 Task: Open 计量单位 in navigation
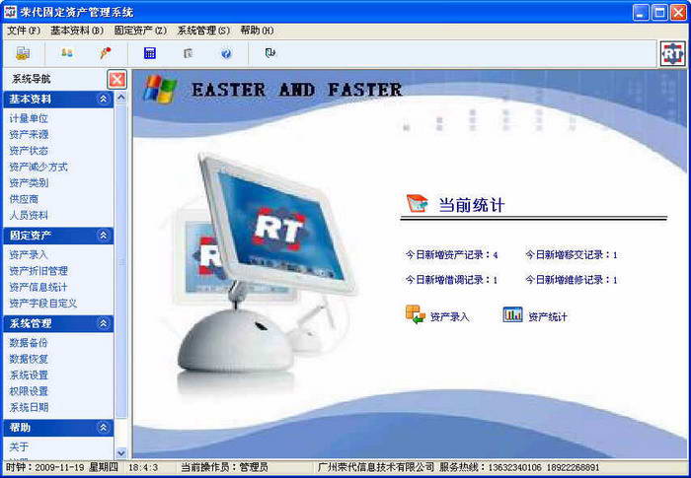coord(29,118)
